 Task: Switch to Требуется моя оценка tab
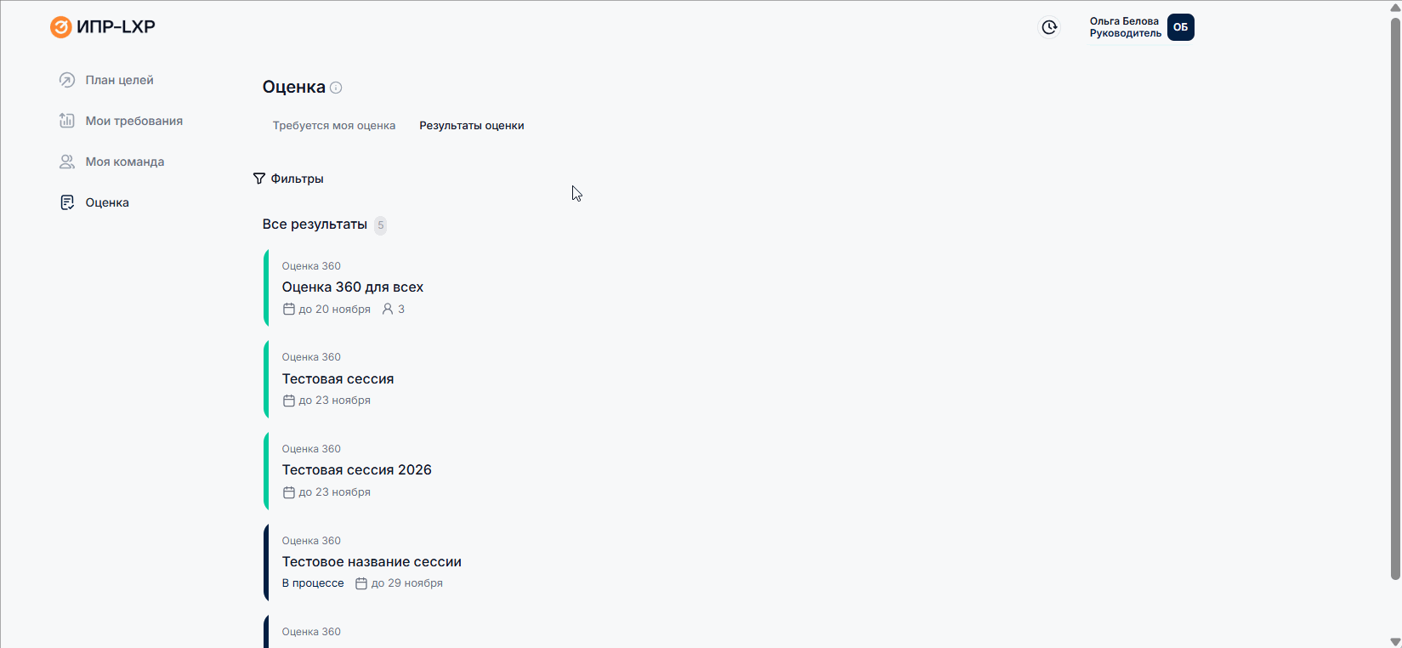(x=334, y=126)
